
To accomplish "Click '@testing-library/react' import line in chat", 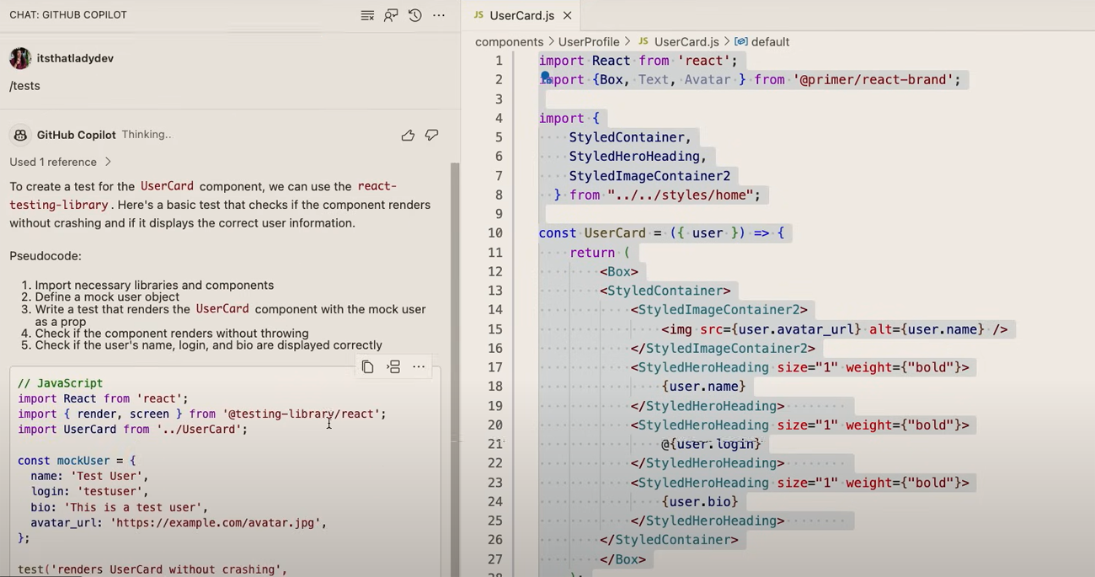I will click(202, 414).
